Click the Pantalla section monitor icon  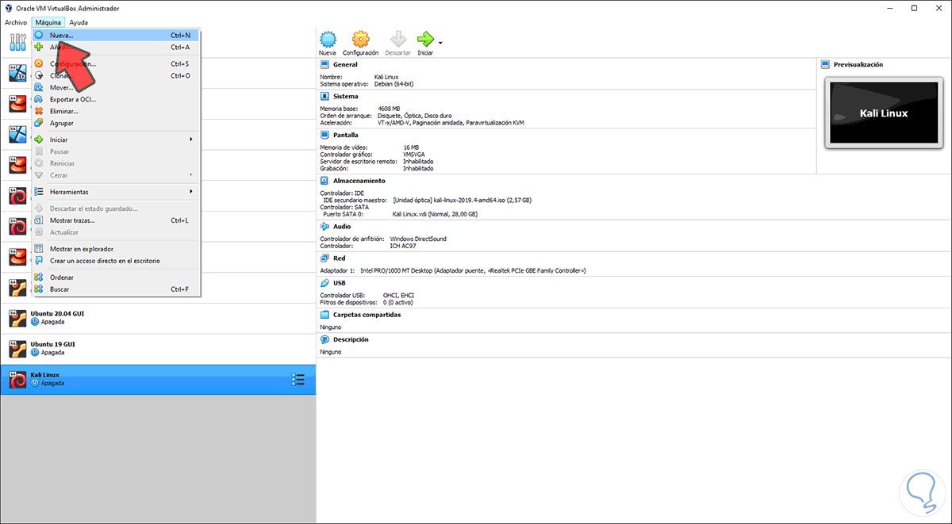click(325, 135)
